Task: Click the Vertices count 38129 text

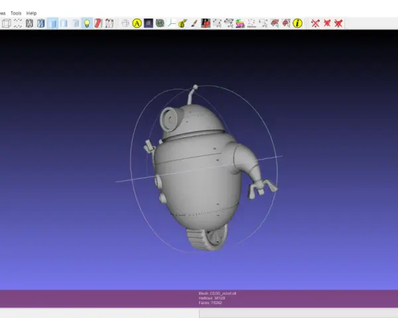Action: [212, 298]
